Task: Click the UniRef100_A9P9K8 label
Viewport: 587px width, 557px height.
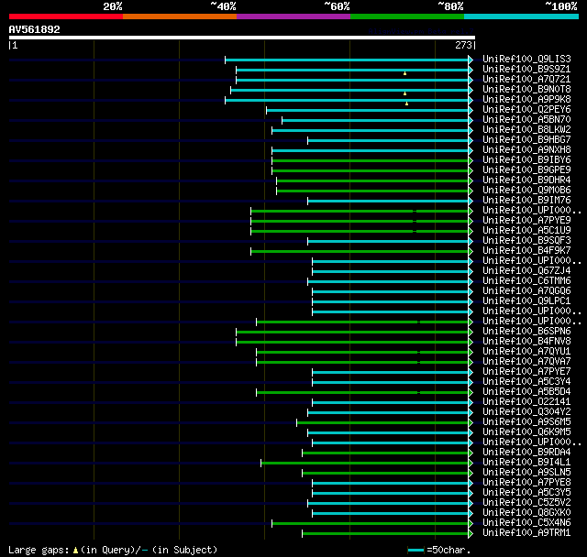Action: point(526,100)
